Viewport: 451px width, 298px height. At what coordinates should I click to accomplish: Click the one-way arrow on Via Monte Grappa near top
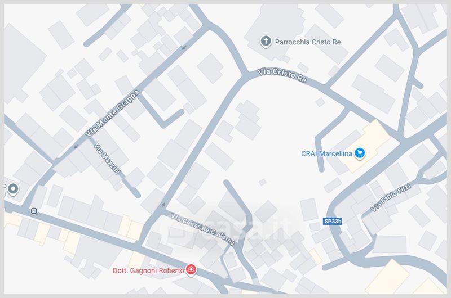coord(184,47)
